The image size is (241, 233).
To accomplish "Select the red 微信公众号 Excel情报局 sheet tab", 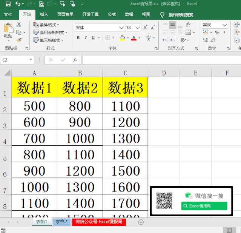I will point(99,222).
